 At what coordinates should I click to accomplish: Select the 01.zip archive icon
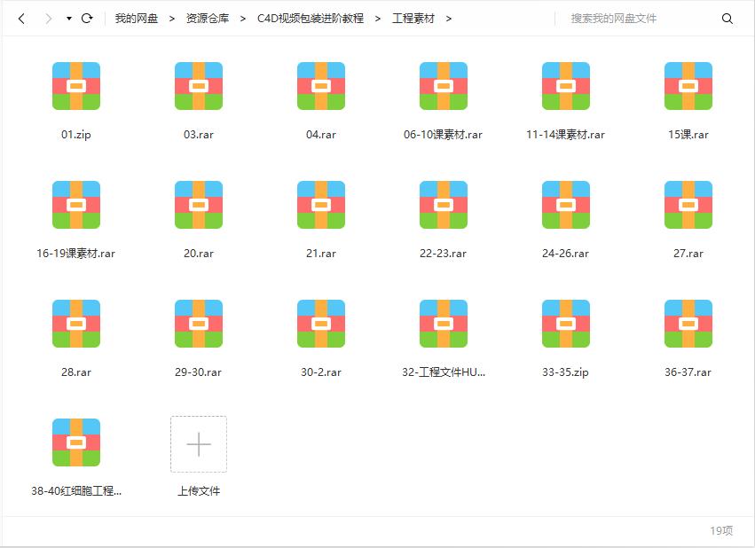[x=76, y=86]
